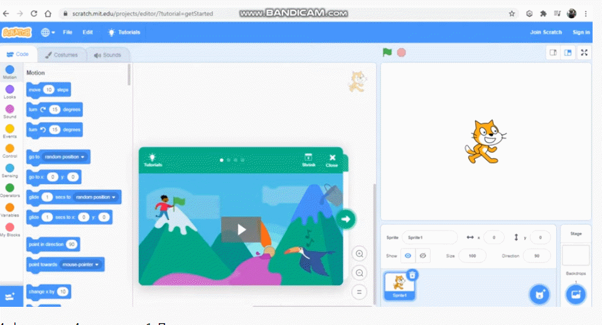The image size is (602, 325).
Task: Click the Join Scratch link
Action: coord(546,32)
